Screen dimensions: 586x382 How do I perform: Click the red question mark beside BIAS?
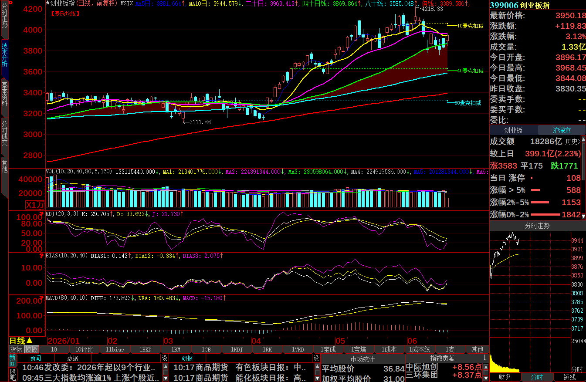point(42,255)
